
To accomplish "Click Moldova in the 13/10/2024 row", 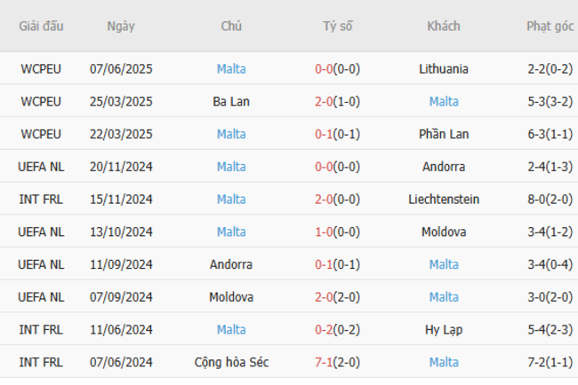I will (444, 232).
